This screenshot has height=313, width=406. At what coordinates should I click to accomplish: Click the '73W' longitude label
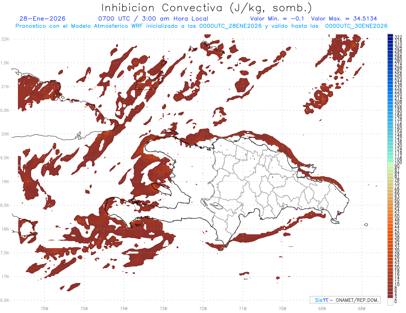click(x=163, y=308)
